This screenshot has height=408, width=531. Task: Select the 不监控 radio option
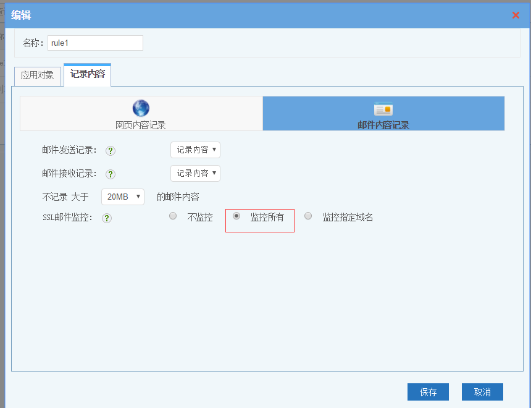tap(173, 216)
